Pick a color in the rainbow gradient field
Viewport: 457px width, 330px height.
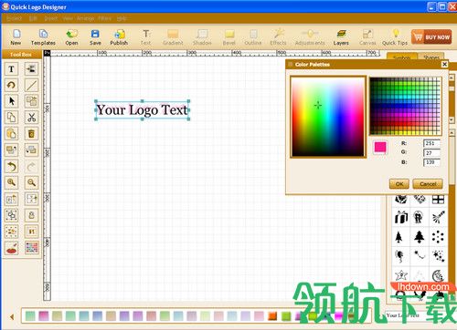pos(328,117)
